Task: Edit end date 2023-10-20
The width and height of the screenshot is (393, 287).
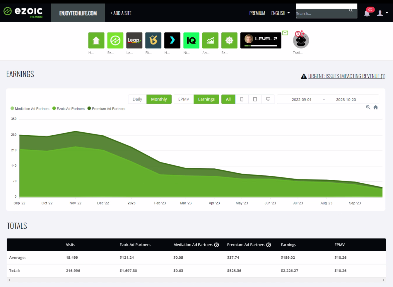Action: click(346, 100)
